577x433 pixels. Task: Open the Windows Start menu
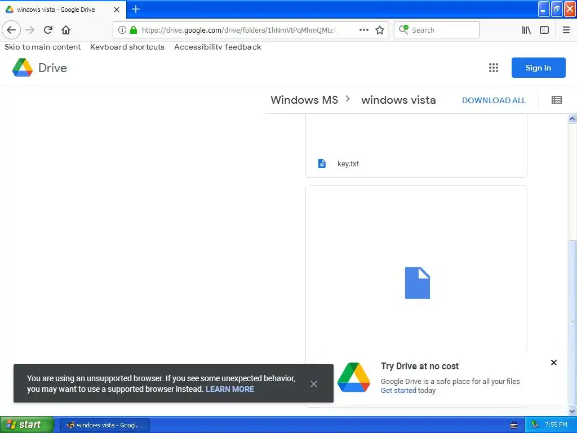coord(27,425)
